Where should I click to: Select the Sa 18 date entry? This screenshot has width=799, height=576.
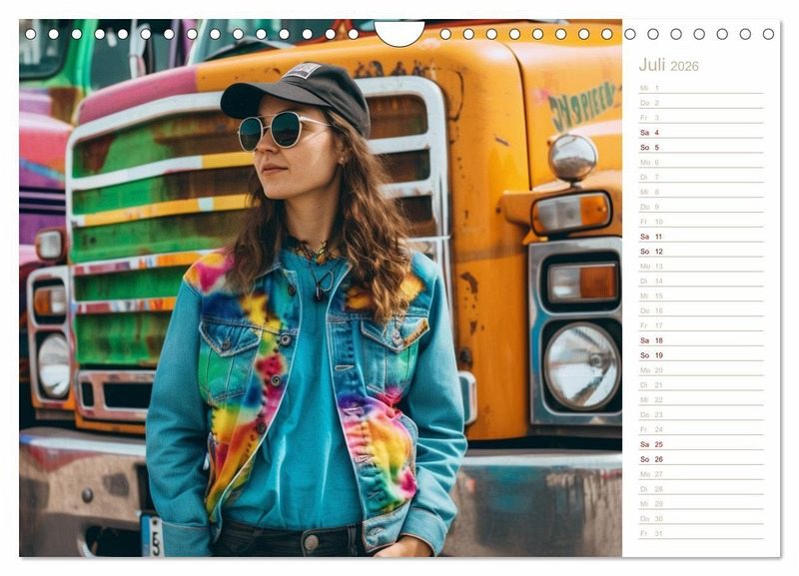[700, 340]
